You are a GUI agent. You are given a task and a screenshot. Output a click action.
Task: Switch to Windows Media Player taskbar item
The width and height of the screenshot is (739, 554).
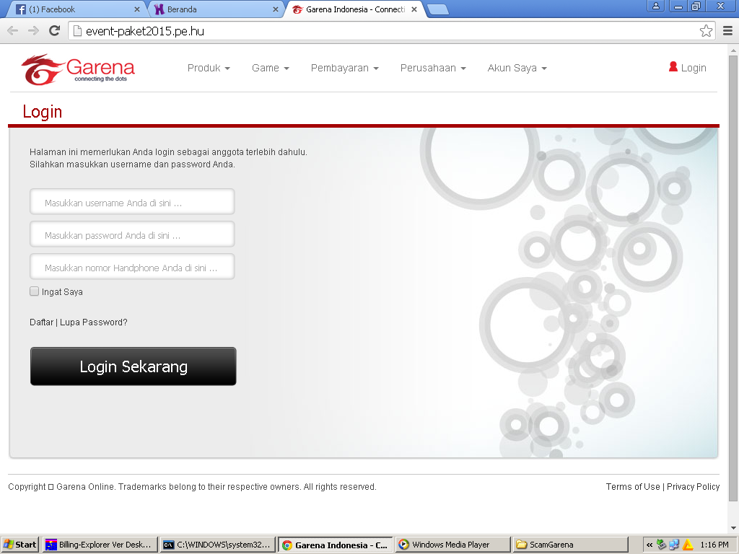click(453, 545)
